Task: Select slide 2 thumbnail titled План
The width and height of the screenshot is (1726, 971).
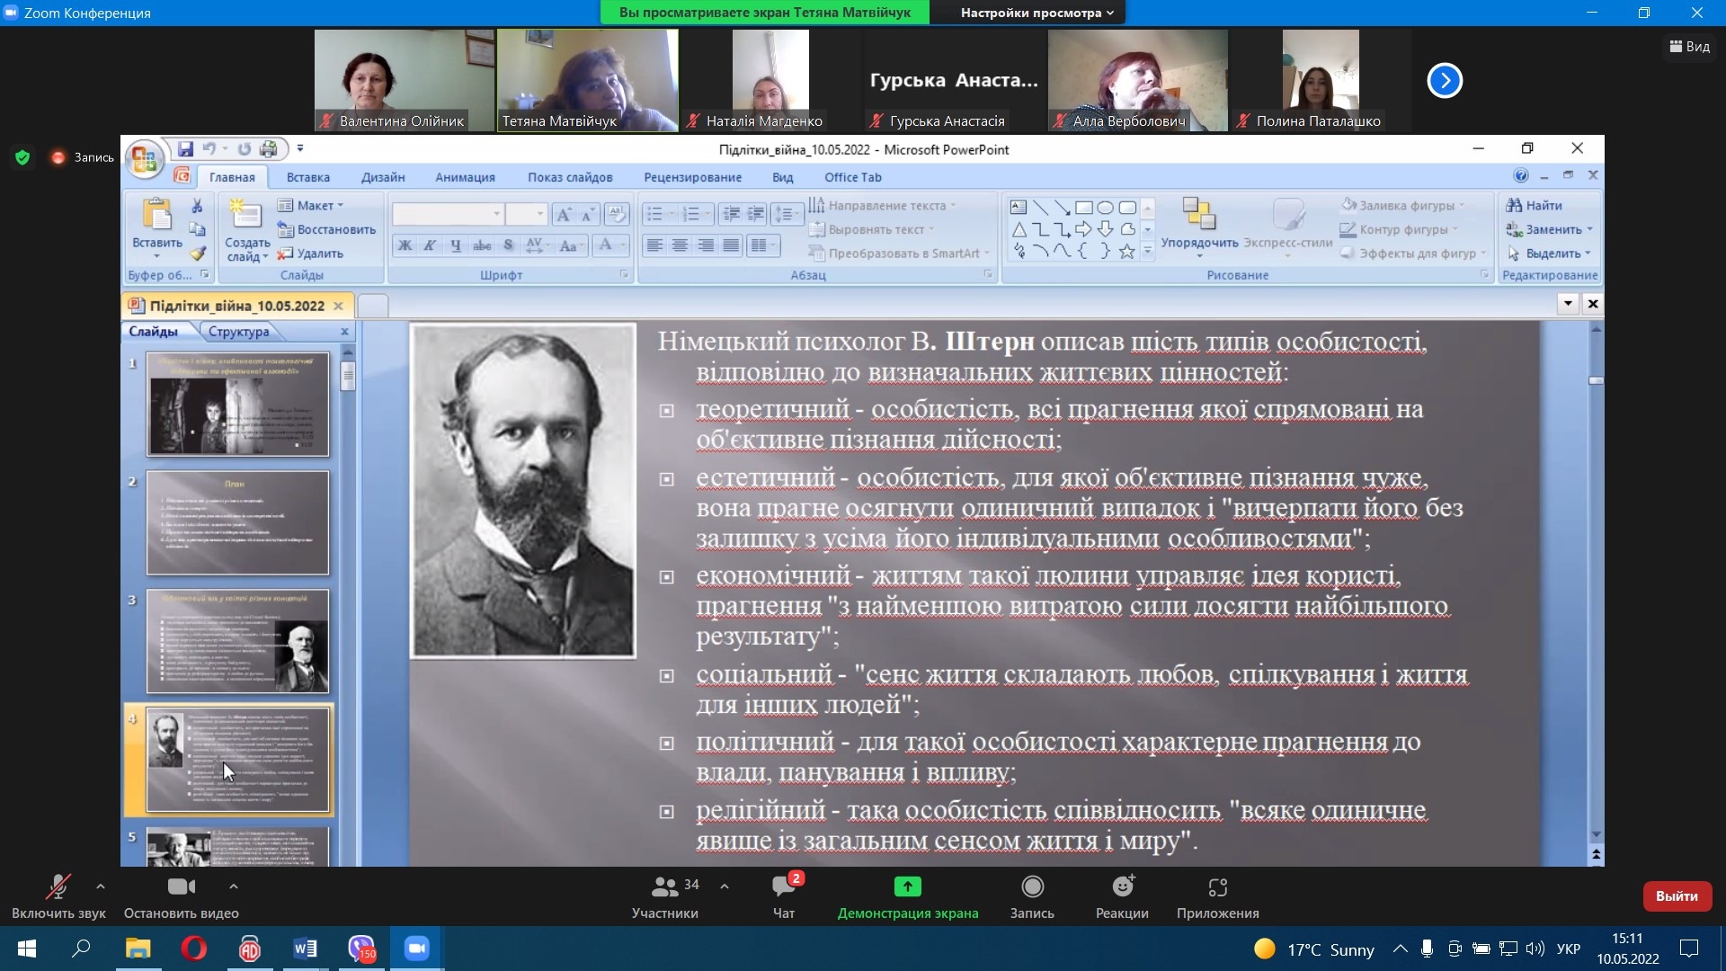Action: [x=237, y=522]
